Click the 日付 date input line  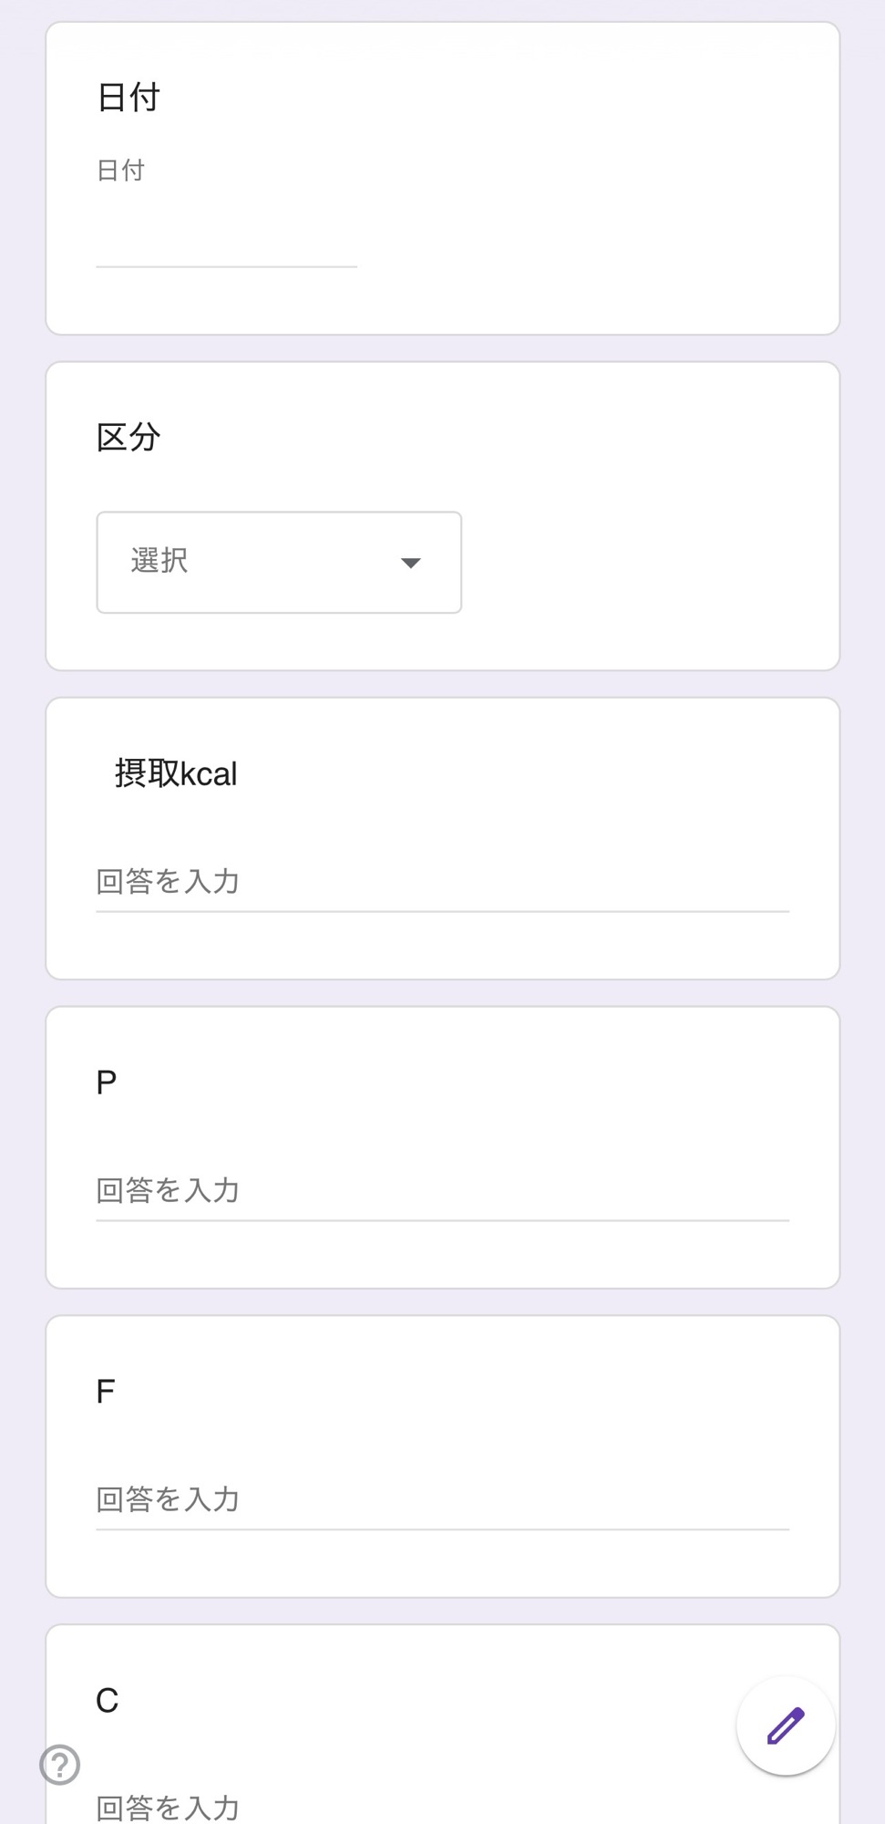click(x=226, y=246)
